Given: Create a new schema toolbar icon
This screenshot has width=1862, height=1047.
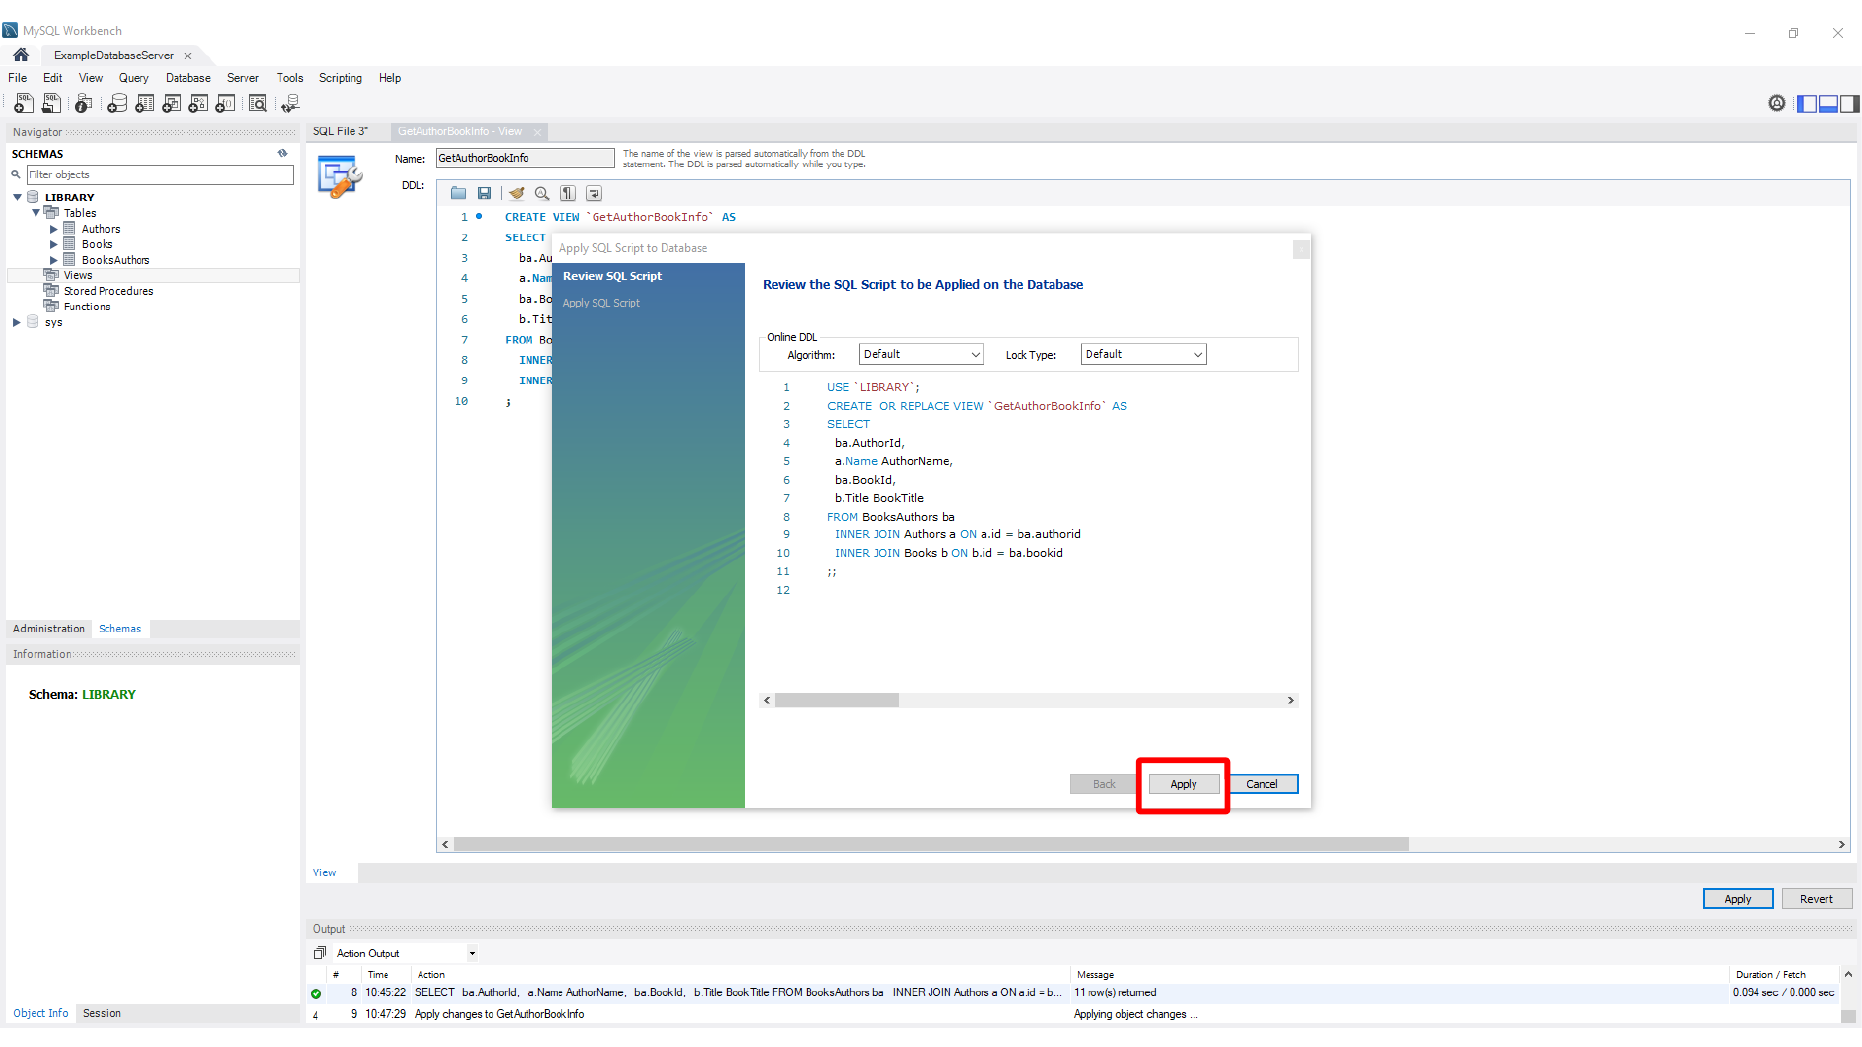Looking at the screenshot, I should 117,103.
